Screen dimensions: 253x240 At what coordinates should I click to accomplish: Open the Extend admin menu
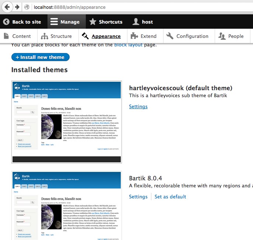145,36
